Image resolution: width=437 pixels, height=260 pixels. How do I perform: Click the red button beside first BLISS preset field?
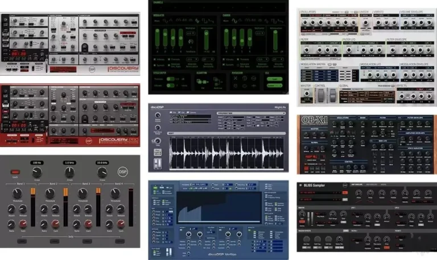point(345,192)
